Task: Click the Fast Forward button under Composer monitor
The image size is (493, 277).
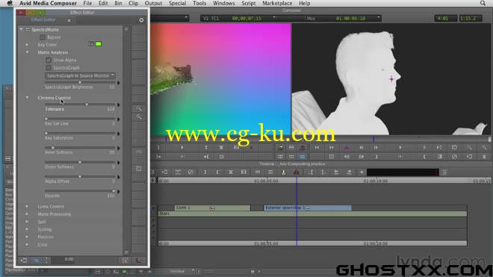Action: (x=332, y=148)
